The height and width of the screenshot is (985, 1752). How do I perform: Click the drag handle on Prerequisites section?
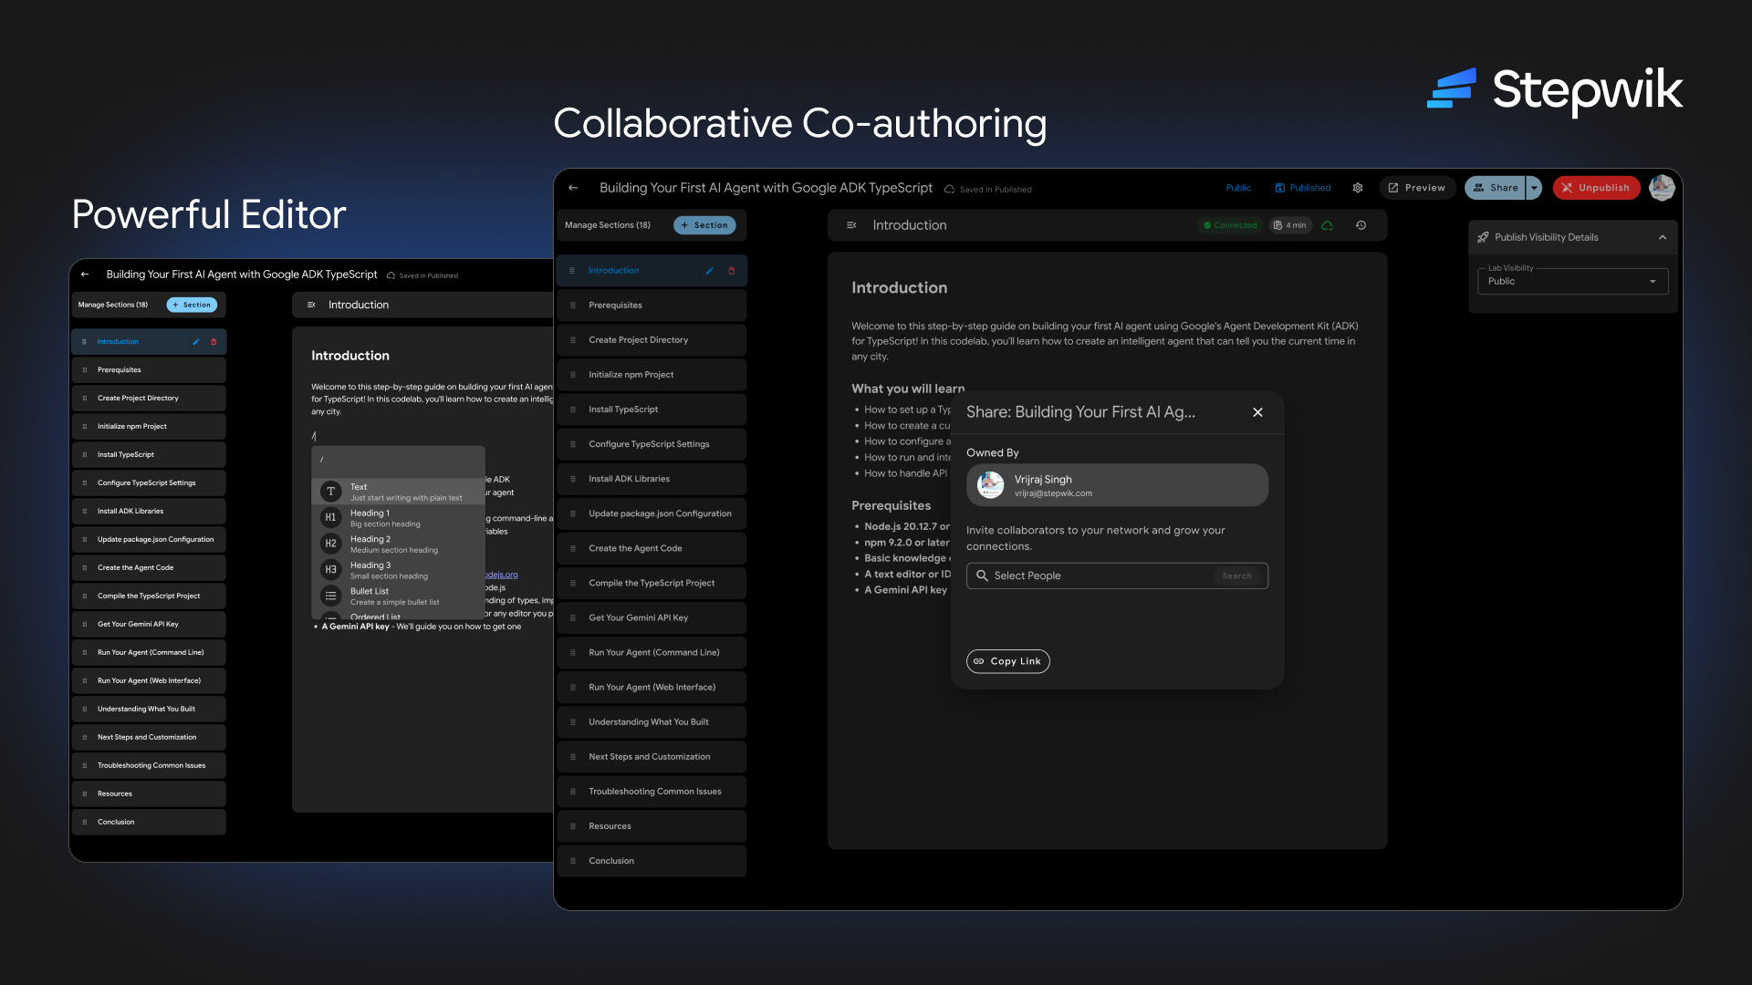(573, 306)
